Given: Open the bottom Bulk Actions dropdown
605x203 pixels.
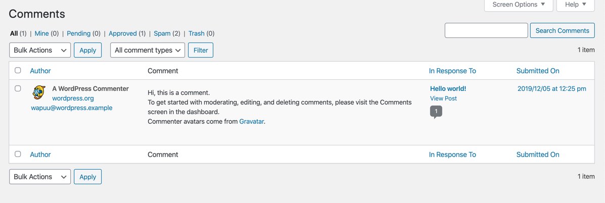Looking at the screenshot, I should [x=40, y=177].
